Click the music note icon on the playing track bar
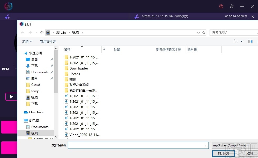The height and width of the screenshot is (158, 258). (x=136, y=16)
